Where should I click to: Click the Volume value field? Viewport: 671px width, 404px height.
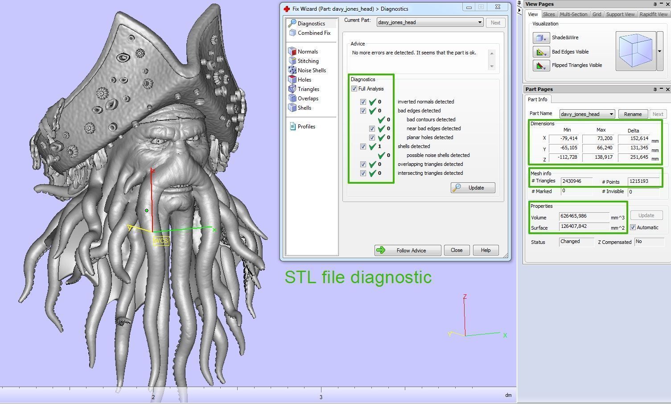point(584,216)
